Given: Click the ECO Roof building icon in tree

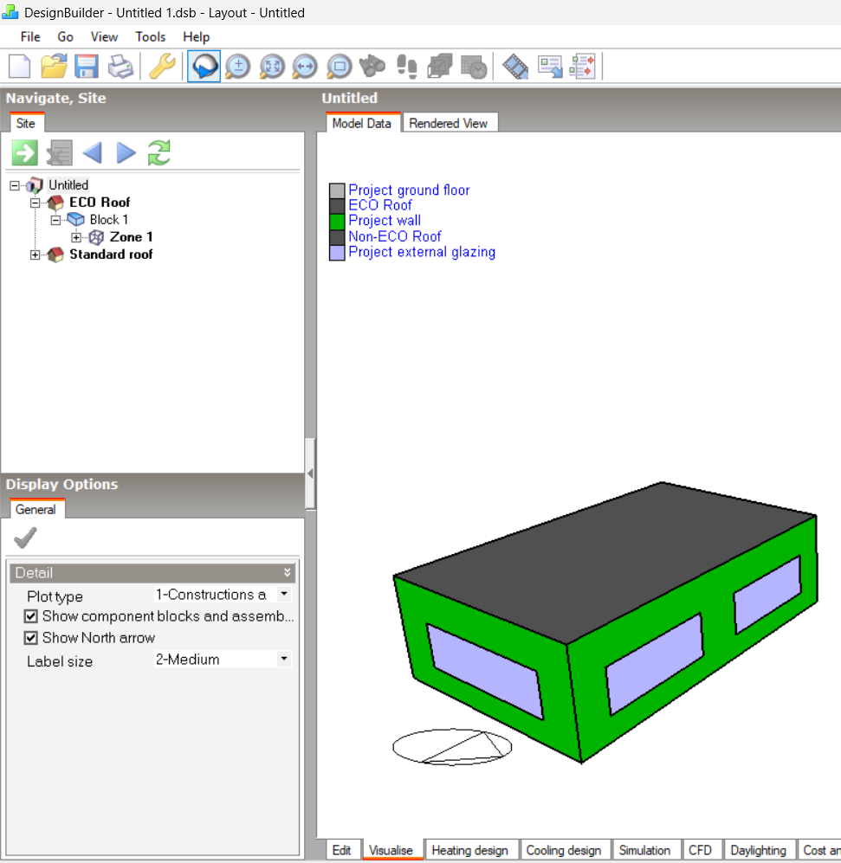Looking at the screenshot, I should point(55,203).
